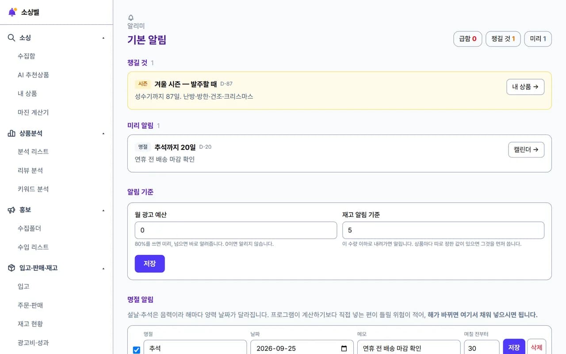Click the box icon beside 입고·판매·재고

(x=11, y=268)
